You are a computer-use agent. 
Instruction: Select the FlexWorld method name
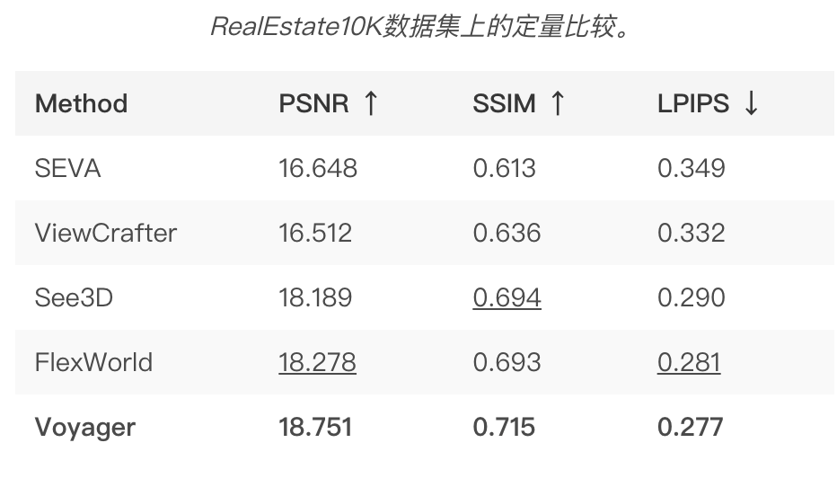pos(93,362)
